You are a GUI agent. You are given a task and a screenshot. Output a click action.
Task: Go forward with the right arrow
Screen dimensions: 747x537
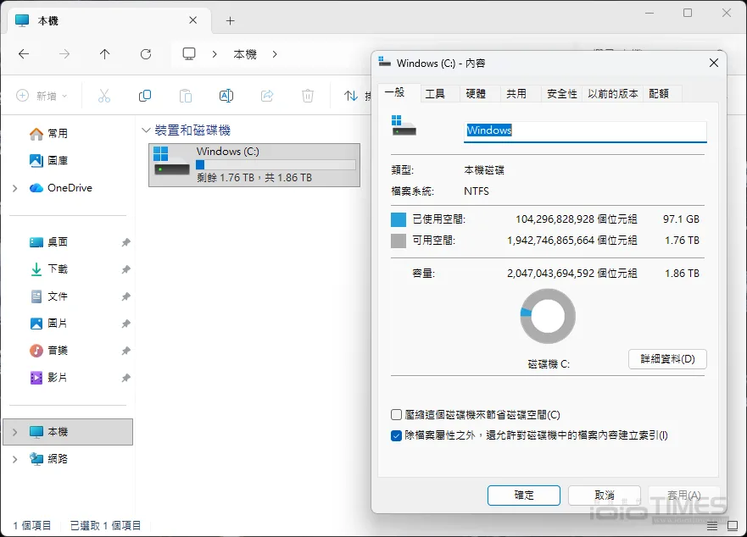pyautogui.click(x=64, y=54)
